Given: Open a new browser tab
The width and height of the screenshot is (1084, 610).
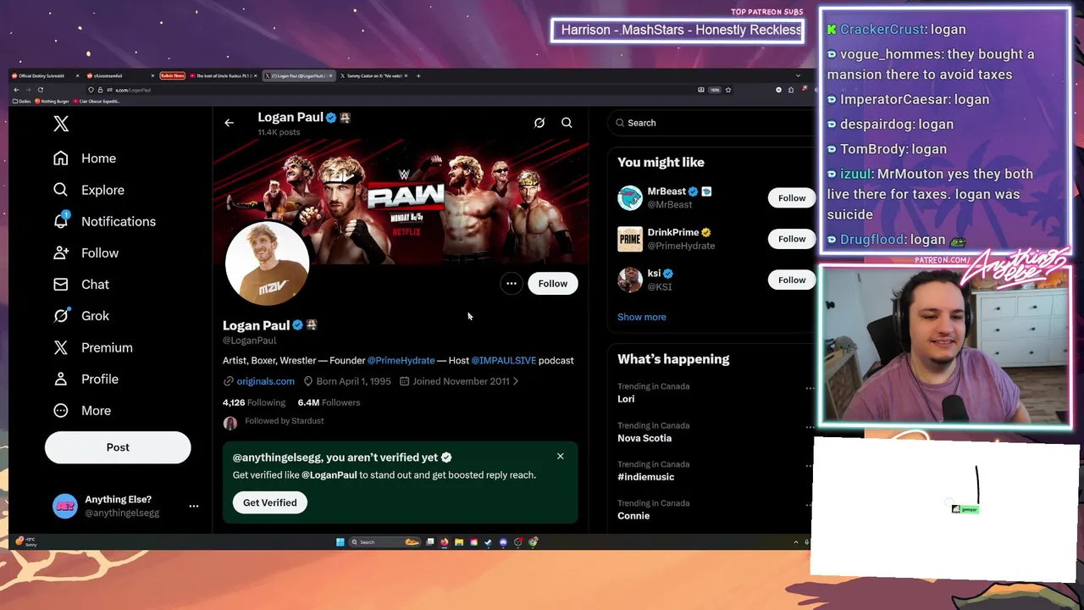Looking at the screenshot, I should 418,75.
